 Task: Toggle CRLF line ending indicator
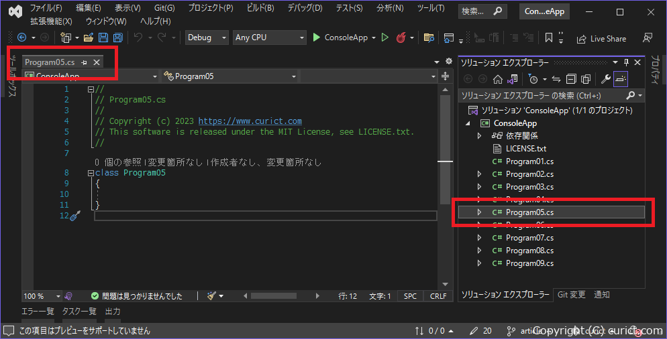(438, 296)
